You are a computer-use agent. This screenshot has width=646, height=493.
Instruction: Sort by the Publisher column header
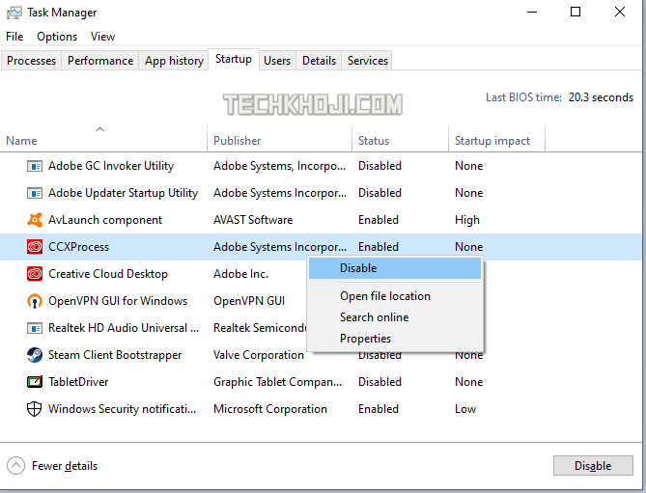279,139
